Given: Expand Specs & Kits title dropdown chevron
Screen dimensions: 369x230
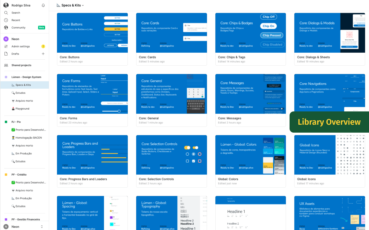Looking at the screenshot, I should point(83,5).
